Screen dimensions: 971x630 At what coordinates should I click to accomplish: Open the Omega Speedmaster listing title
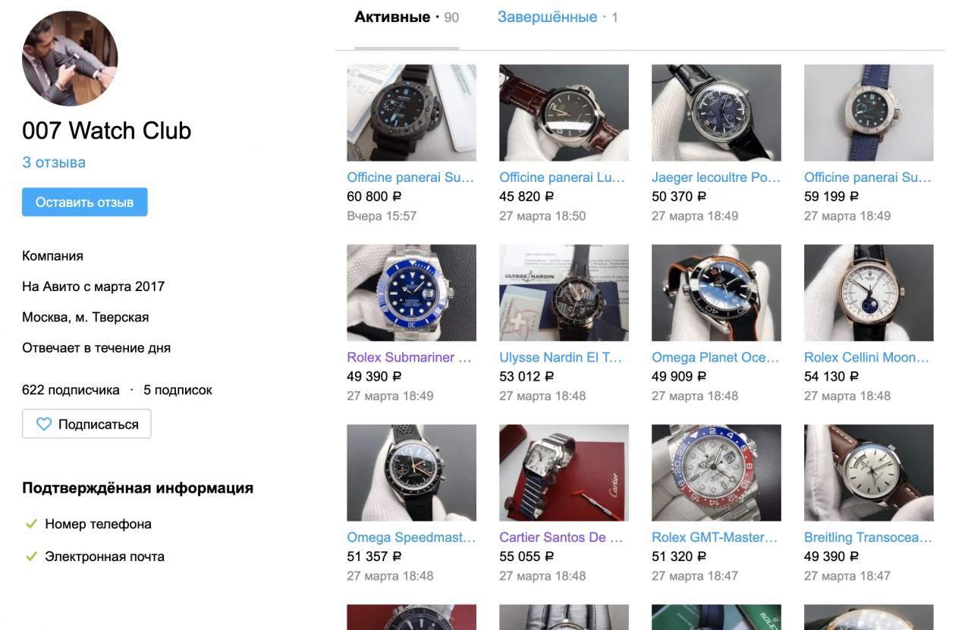411,538
